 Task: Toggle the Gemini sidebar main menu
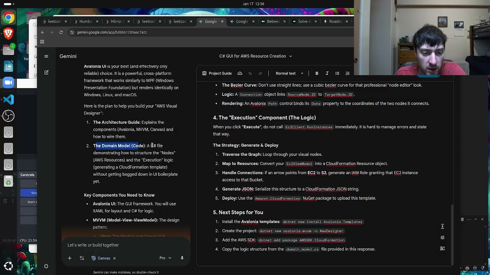click(46, 56)
